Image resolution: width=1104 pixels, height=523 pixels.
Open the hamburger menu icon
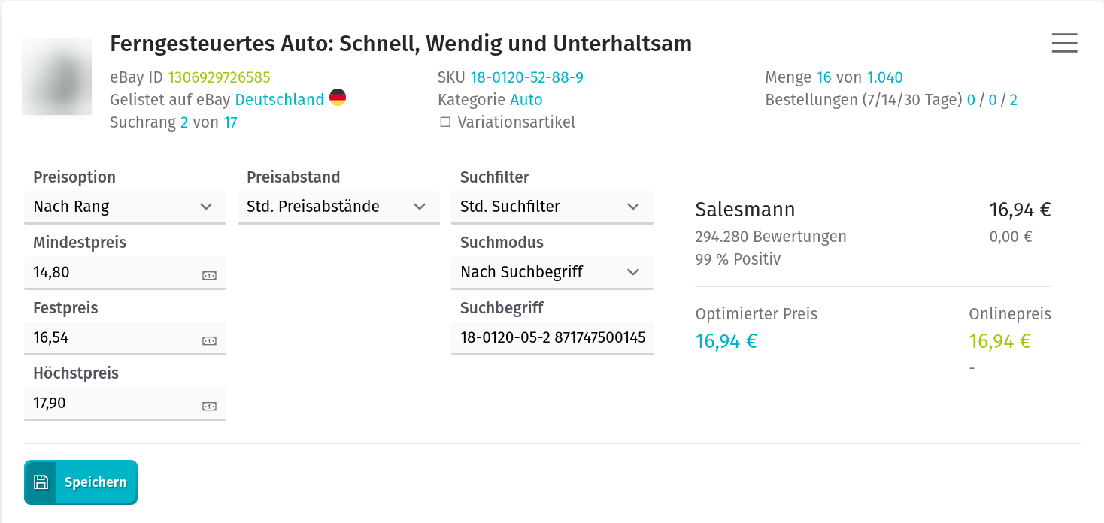[x=1064, y=43]
